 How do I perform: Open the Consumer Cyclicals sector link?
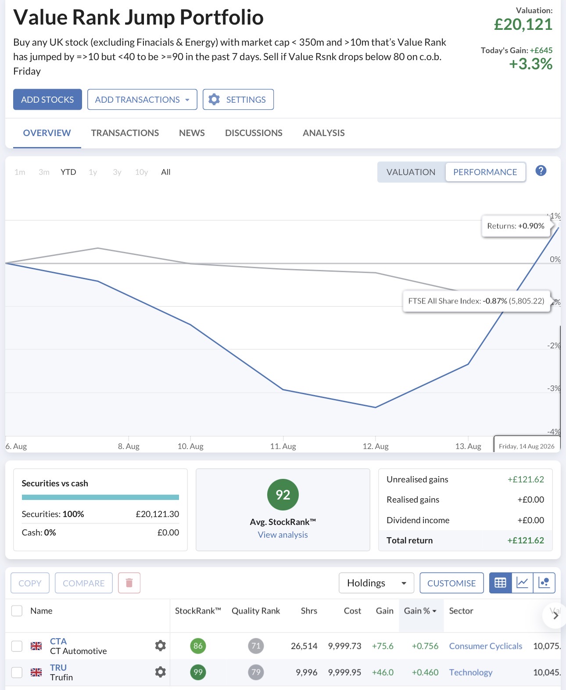pyautogui.click(x=486, y=646)
